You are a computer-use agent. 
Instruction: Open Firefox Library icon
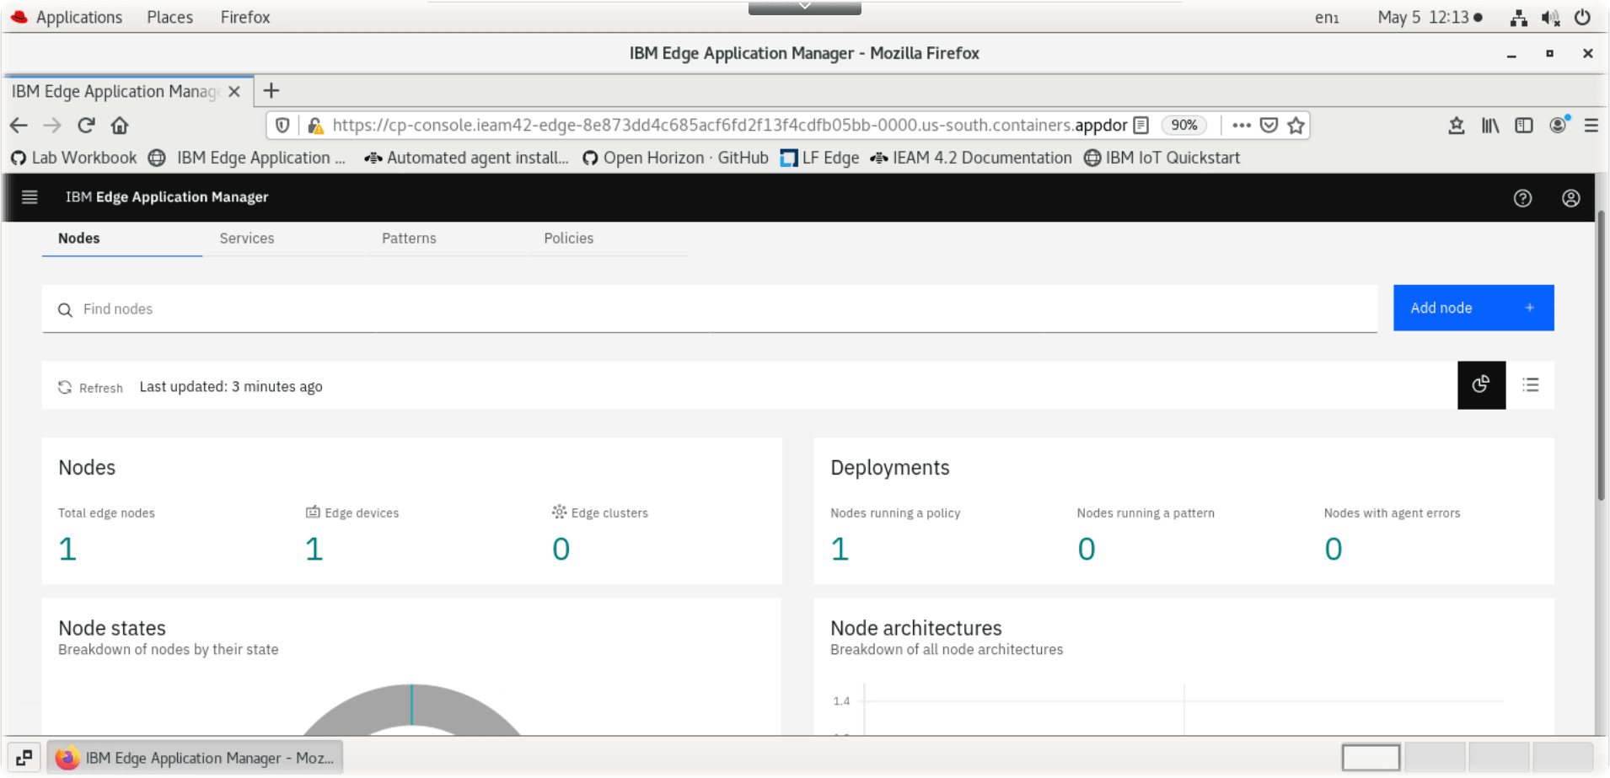[1490, 126]
